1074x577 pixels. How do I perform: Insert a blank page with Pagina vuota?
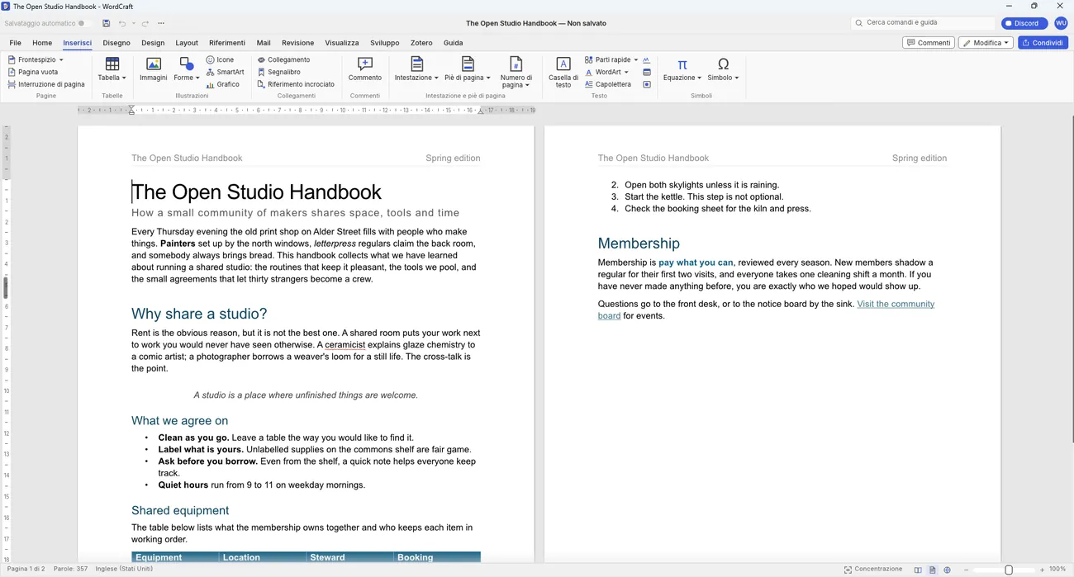pos(33,72)
